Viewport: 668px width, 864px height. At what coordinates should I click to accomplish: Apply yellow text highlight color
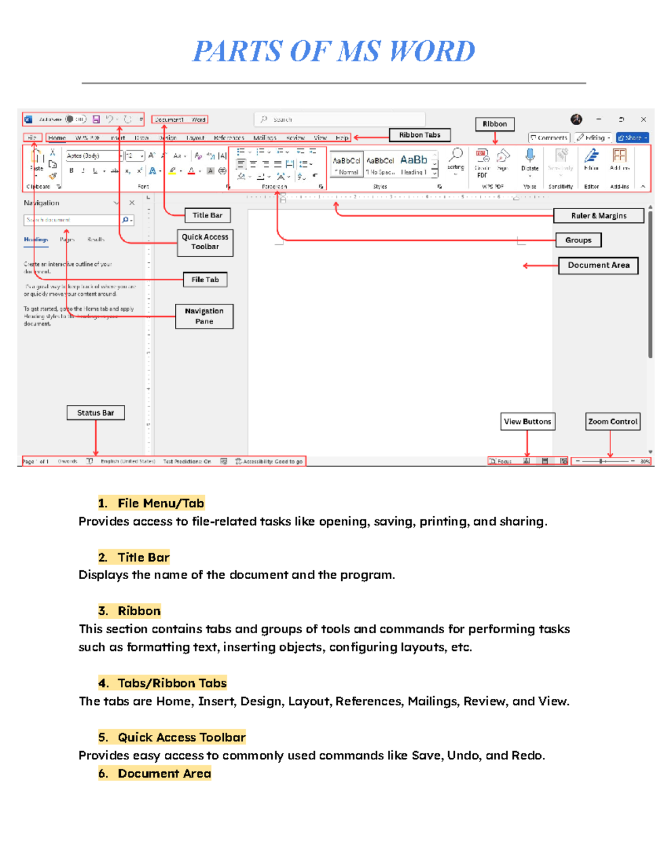point(172,171)
